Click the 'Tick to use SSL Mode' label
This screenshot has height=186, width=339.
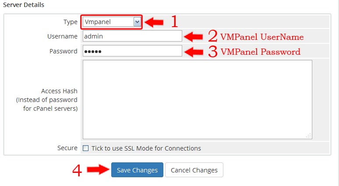pos(146,148)
